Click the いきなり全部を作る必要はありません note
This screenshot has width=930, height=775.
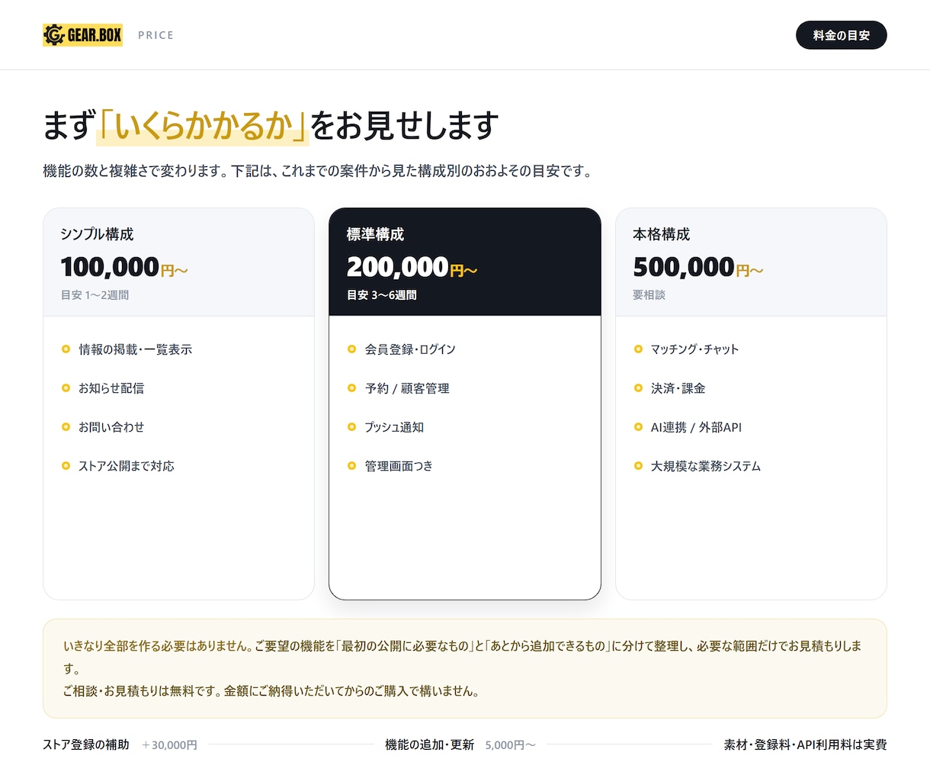tap(157, 646)
